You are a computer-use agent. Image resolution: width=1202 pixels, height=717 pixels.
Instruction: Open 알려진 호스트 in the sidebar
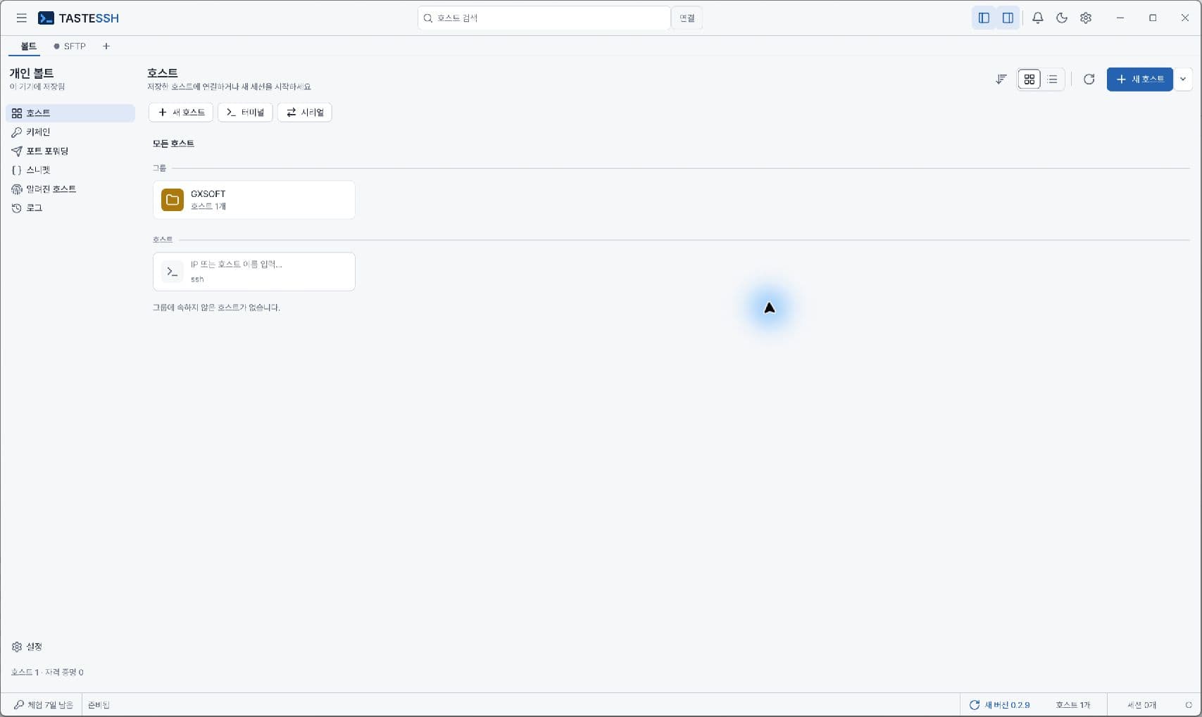click(70, 189)
